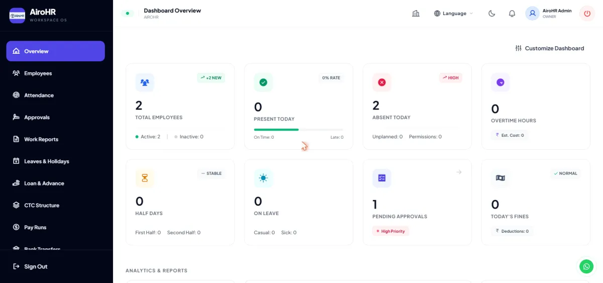Click the 0% RATE badge
603x283 pixels.
point(331,78)
